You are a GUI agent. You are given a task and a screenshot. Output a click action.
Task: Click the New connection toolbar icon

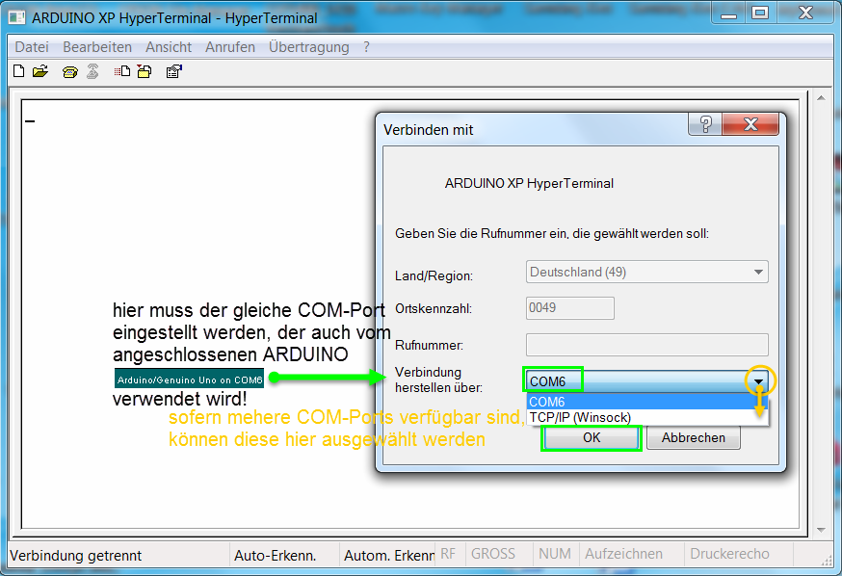(x=18, y=71)
